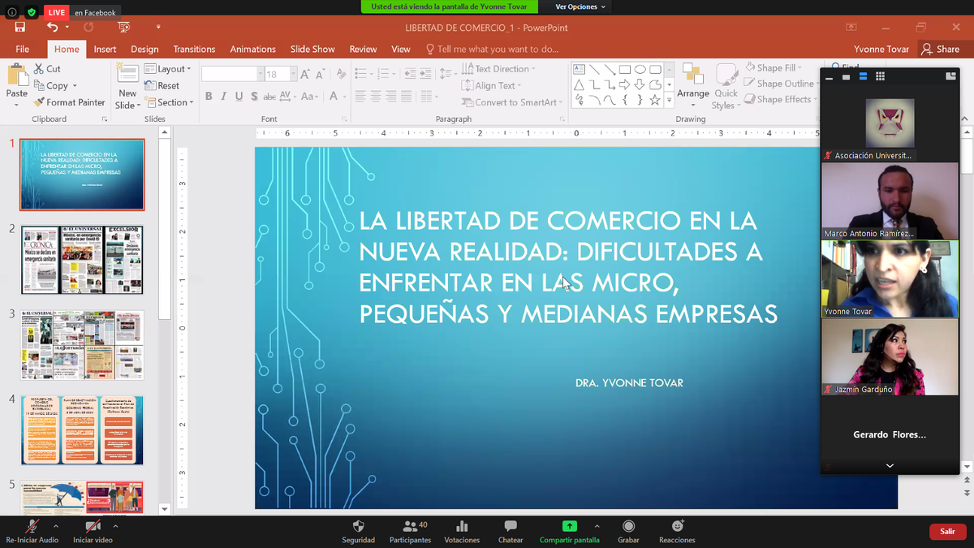Open Zoom Reacciones menu
The image size is (974, 548).
coord(677,532)
